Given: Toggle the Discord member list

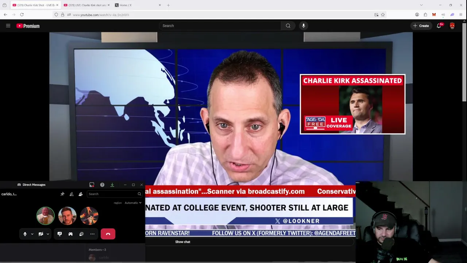Looking at the screenshot, I should (81, 194).
